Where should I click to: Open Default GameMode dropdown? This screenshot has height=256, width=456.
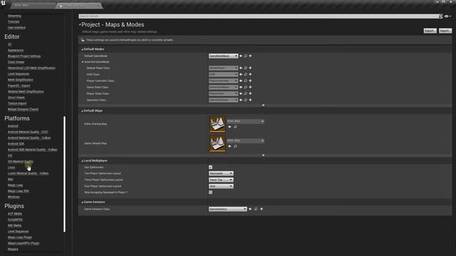point(223,55)
